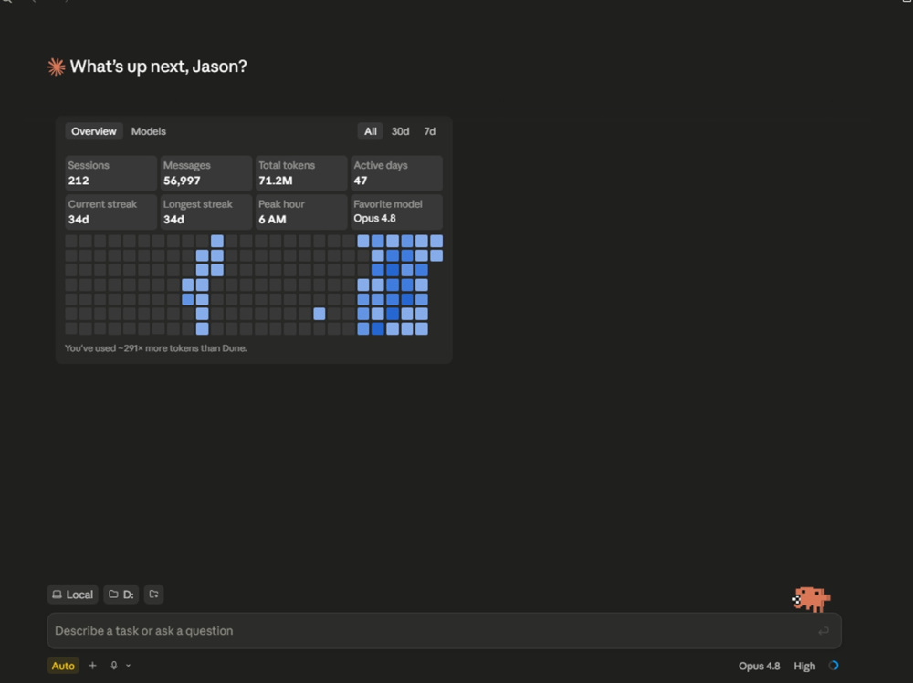Click the Current streak 34d card
913x683 pixels.
(110, 212)
